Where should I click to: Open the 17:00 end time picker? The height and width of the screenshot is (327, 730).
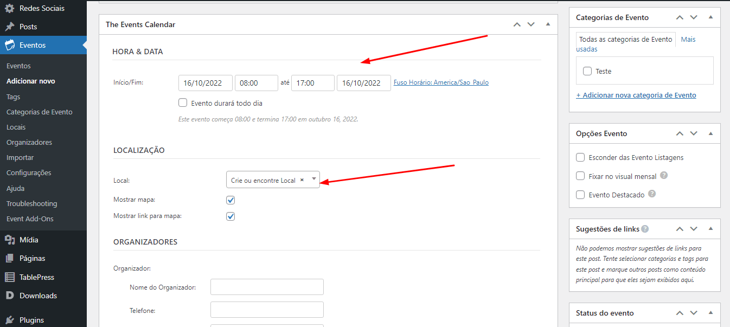coord(313,83)
